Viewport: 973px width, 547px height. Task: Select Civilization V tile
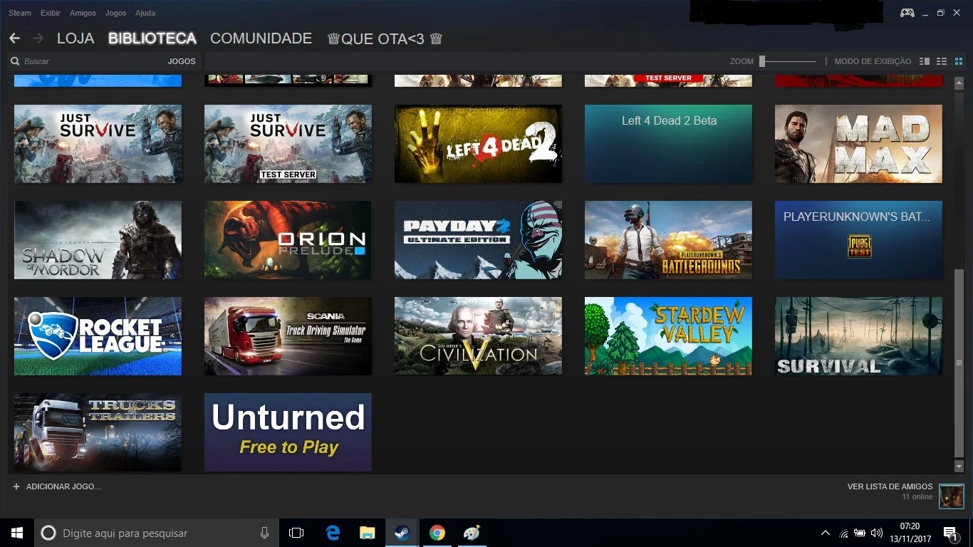click(x=478, y=336)
